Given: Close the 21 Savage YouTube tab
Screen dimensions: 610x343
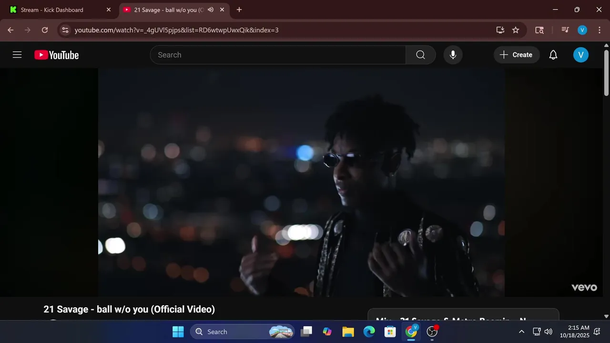Looking at the screenshot, I should pos(222,10).
